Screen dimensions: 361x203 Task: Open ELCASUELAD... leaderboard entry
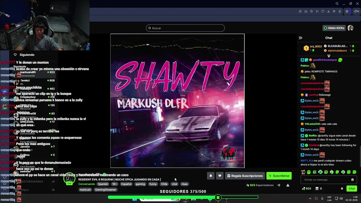tap(338, 46)
